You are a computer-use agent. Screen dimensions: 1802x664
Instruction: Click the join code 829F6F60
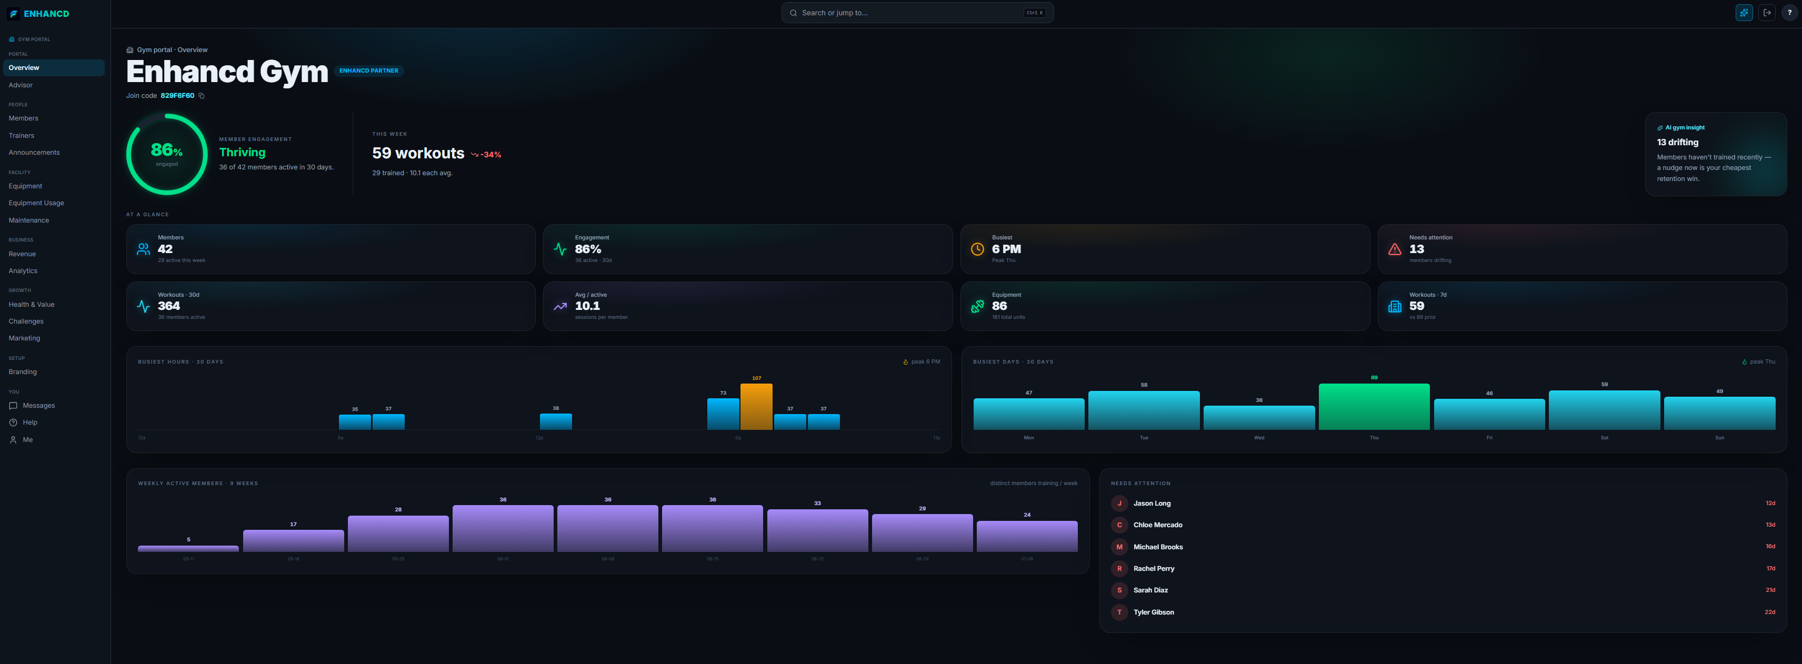(178, 96)
